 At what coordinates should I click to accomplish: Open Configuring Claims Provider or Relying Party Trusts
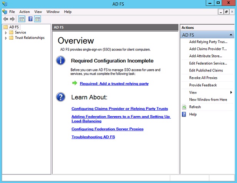(x=119, y=108)
